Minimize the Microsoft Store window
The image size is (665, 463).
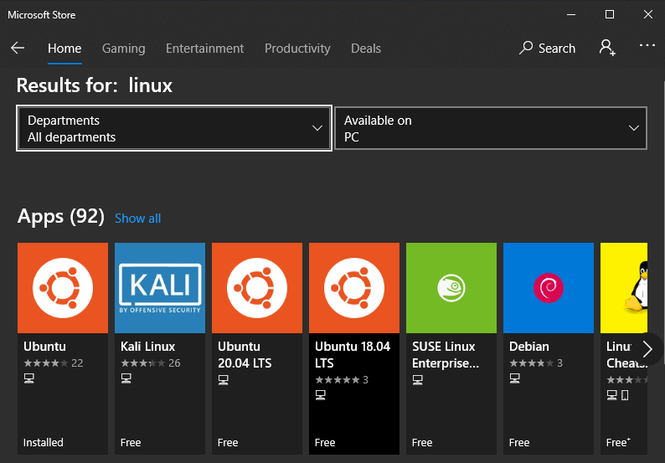point(571,14)
